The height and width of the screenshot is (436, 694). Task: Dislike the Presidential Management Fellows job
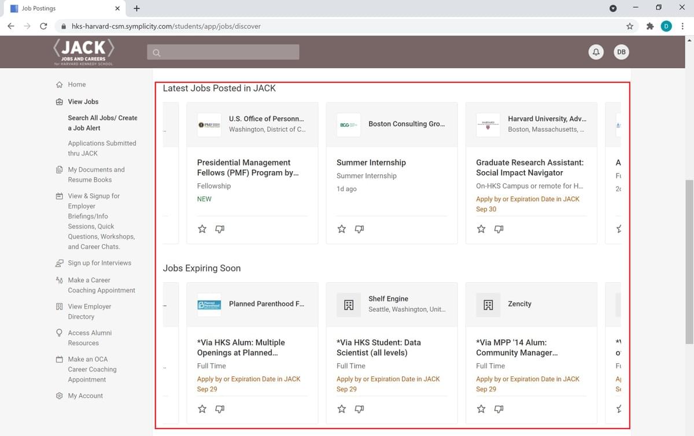pos(220,229)
